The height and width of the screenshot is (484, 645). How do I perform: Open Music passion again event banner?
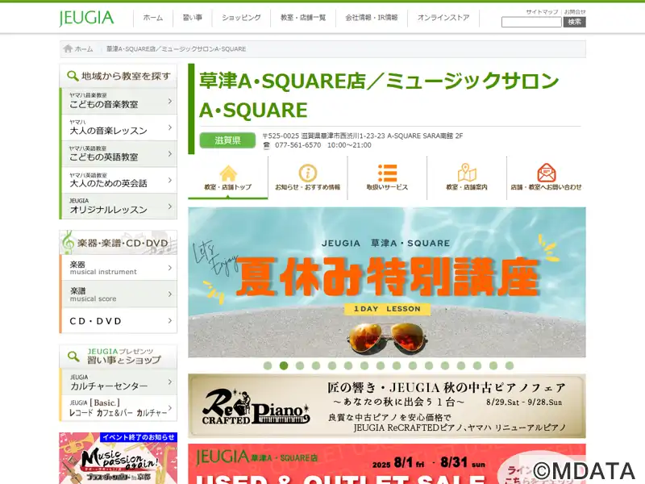tap(118, 458)
